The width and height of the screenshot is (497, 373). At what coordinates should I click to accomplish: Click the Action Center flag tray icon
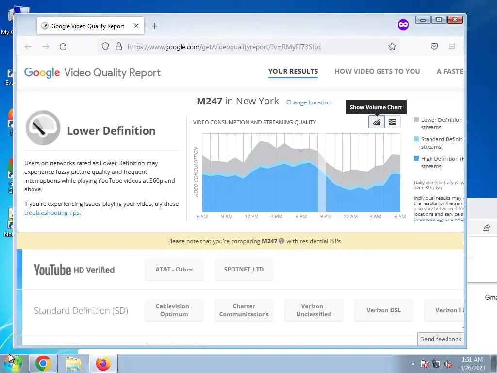tap(425, 364)
